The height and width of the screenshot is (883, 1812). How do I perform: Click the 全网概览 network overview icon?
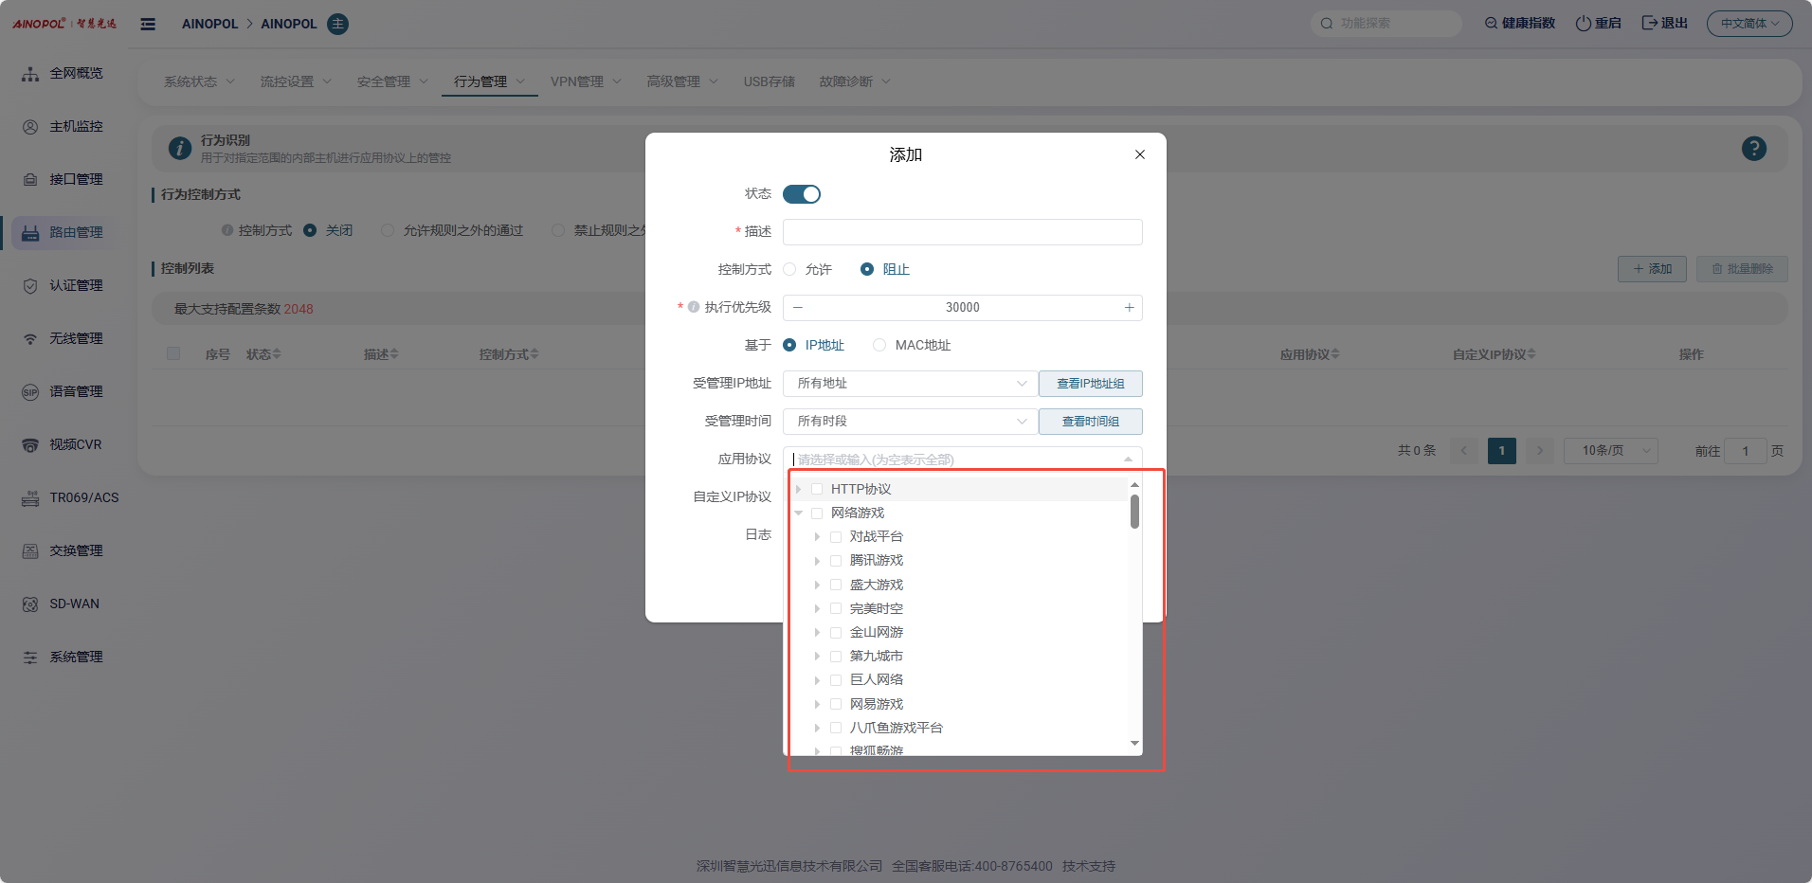(30, 74)
